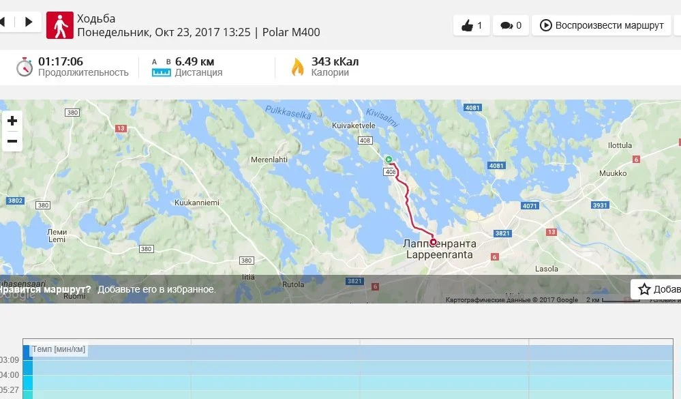Zoom in on the map with the plus

[x=12, y=121]
